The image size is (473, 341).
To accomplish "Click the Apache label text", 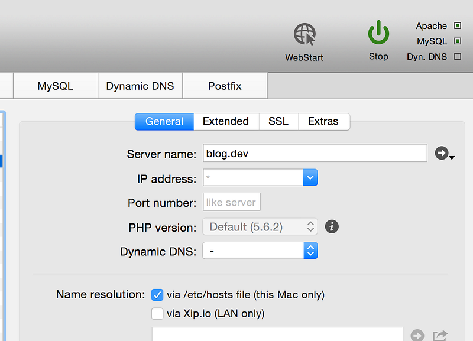I will coord(432,26).
